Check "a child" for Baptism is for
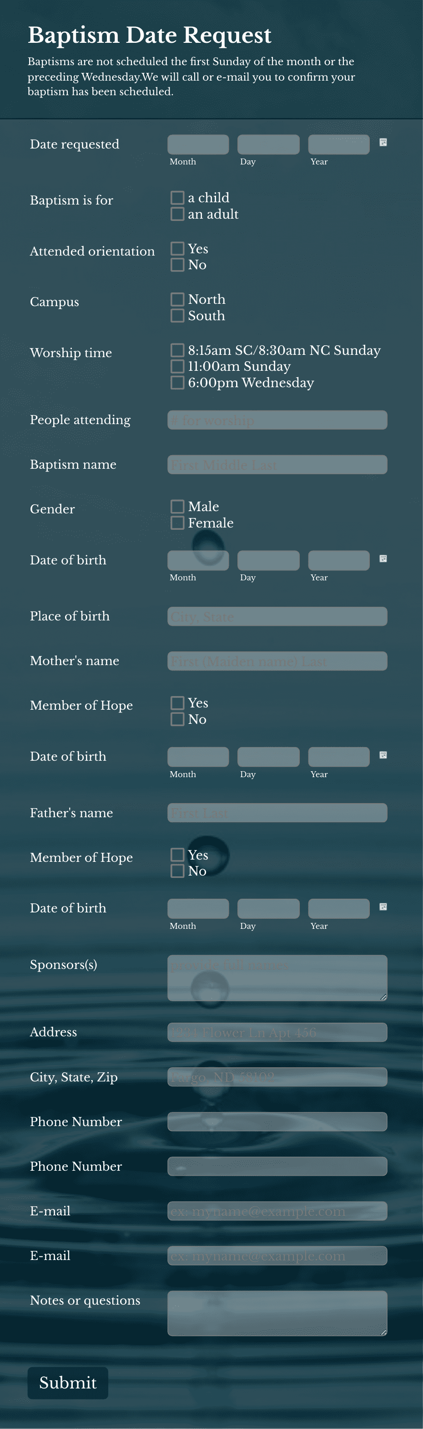Viewport: 423px width, 1429px height. 177,197
